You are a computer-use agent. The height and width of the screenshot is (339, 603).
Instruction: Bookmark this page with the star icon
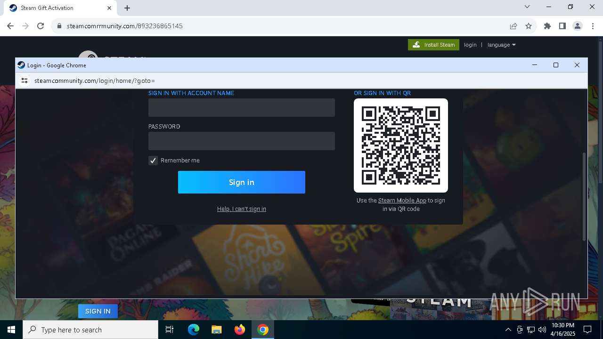click(x=529, y=26)
